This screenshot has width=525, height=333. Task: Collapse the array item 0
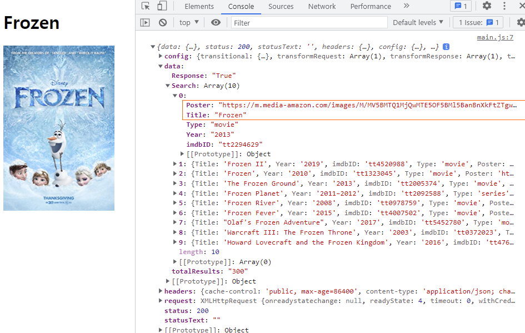[x=175, y=96]
